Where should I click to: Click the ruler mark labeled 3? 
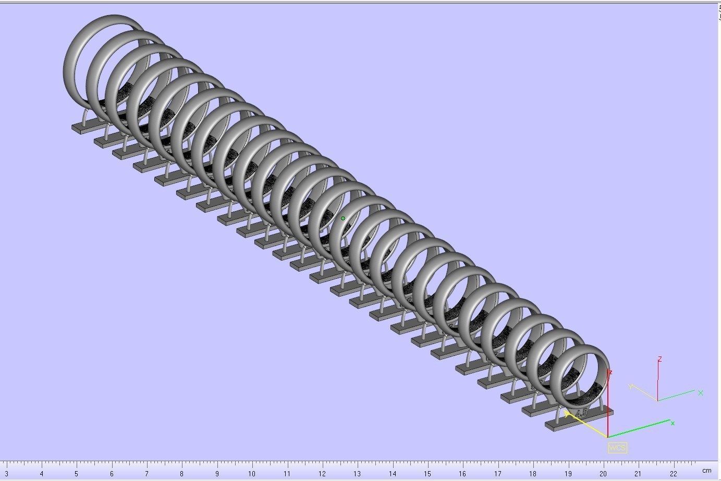click(6, 474)
